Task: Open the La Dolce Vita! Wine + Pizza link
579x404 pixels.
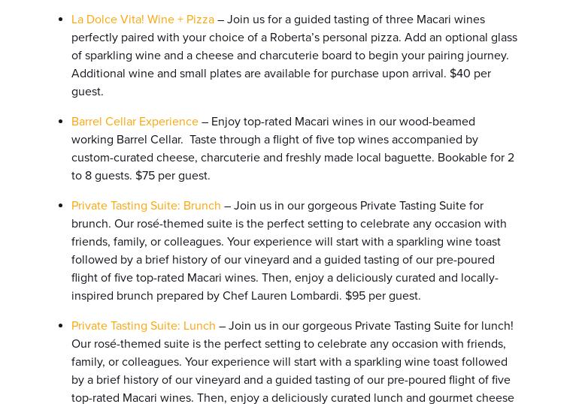Action: click(x=143, y=20)
